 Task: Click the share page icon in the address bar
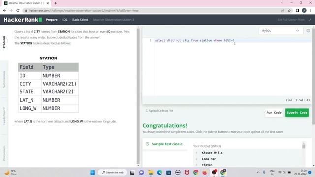point(283,11)
